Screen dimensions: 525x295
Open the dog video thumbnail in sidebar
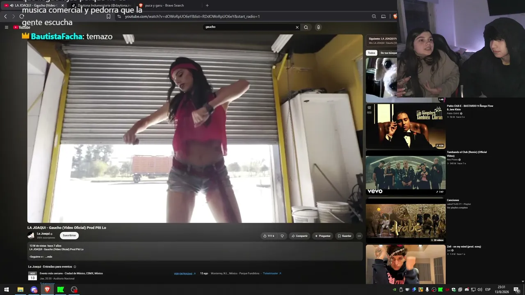point(381,80)
